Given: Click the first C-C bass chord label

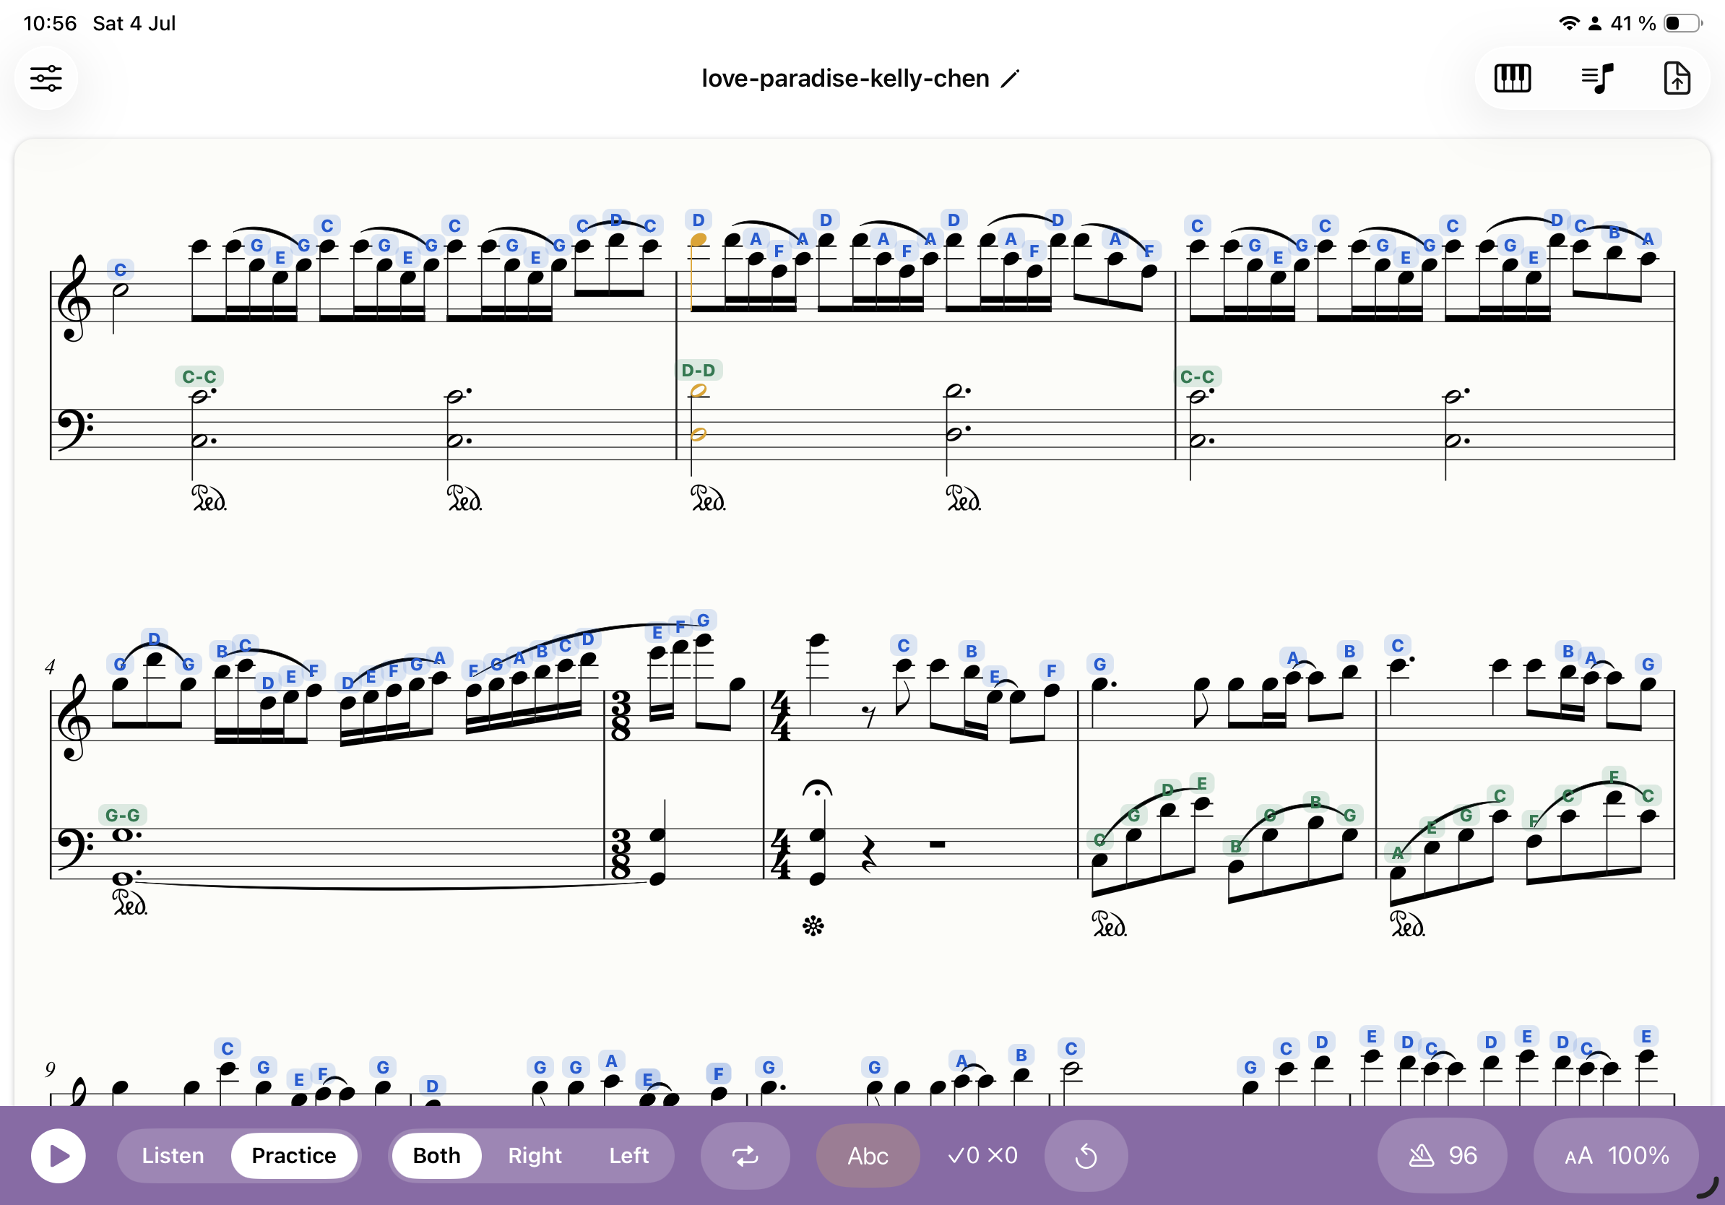Looking at the screenshot, I should click(x=199, y=376).
